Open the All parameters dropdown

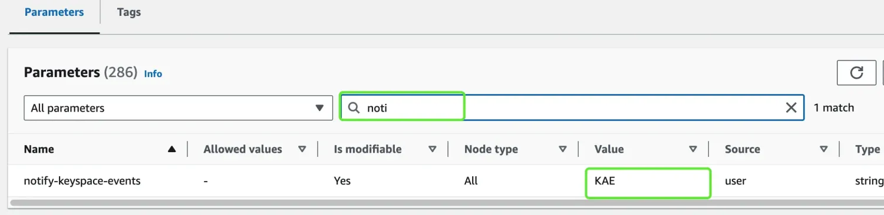[178, 108]
